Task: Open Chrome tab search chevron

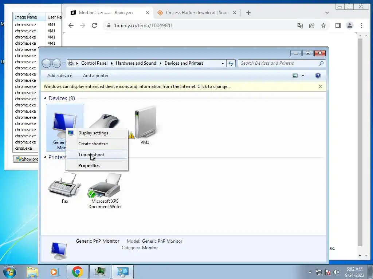Action: 327,13
